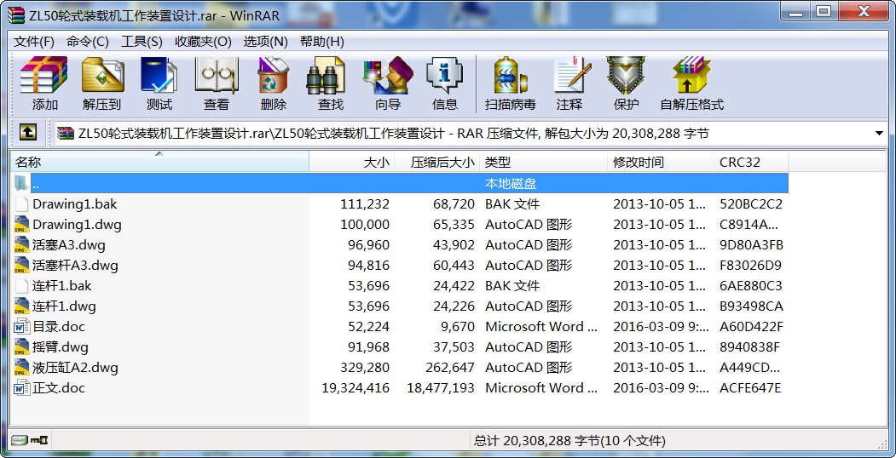Click the CRC32 value ACFE647E
Screen dimensions: 896x458
click(750, 388)
